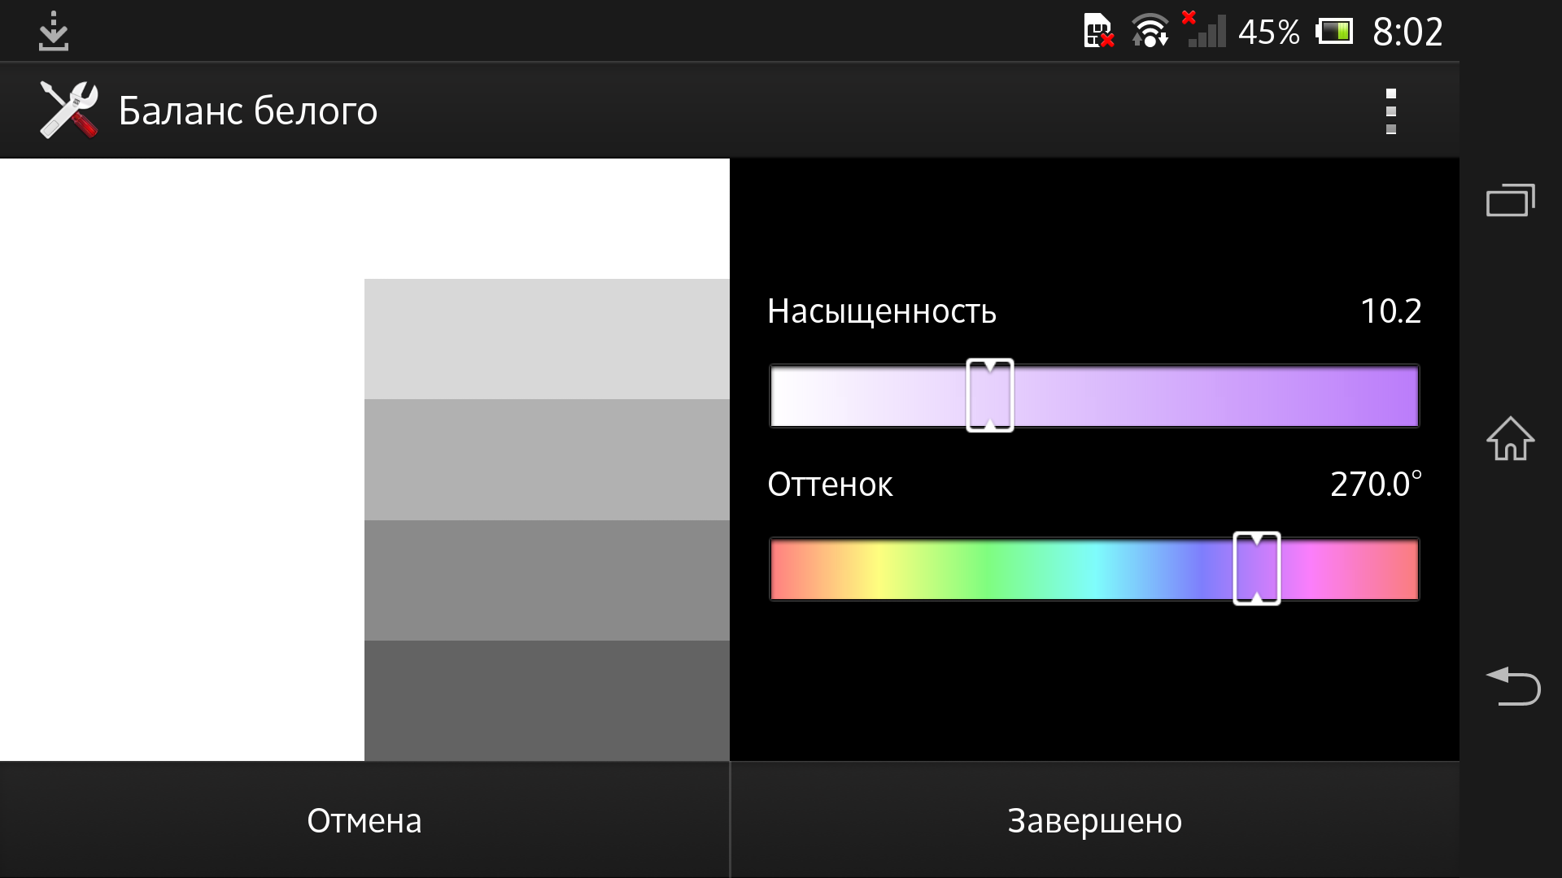Click the Насыщенность slider handle

tap(989, 395)
